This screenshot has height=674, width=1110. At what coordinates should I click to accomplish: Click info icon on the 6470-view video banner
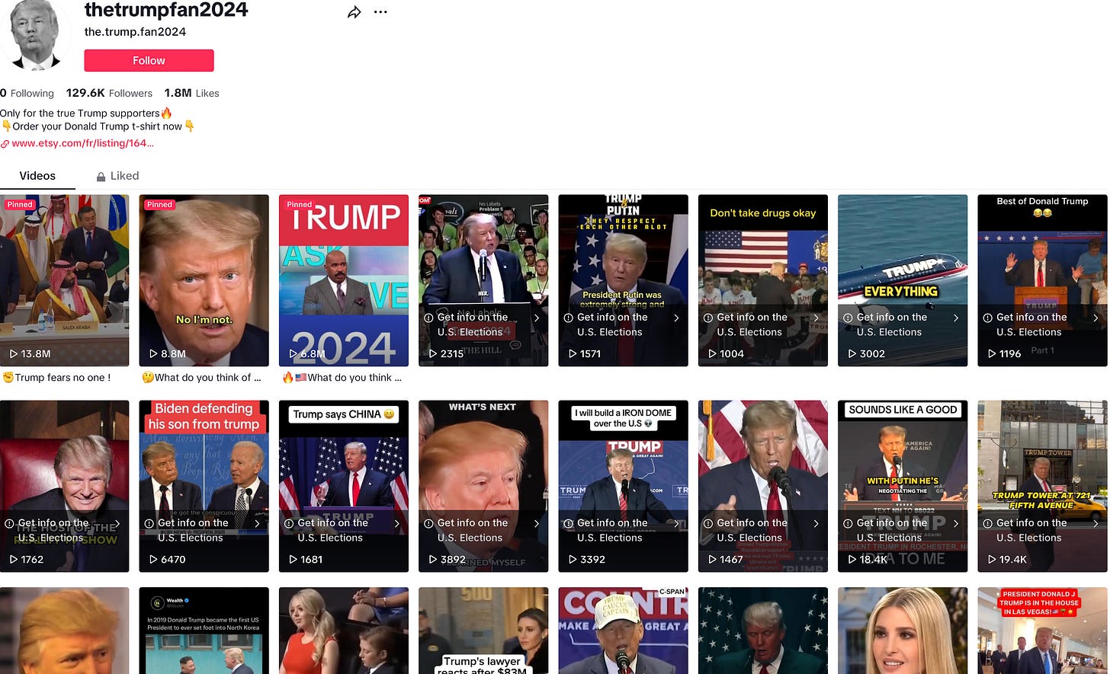point(149,524)
